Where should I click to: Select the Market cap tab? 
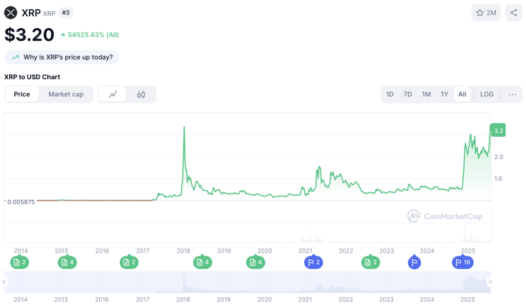(66, 95)
